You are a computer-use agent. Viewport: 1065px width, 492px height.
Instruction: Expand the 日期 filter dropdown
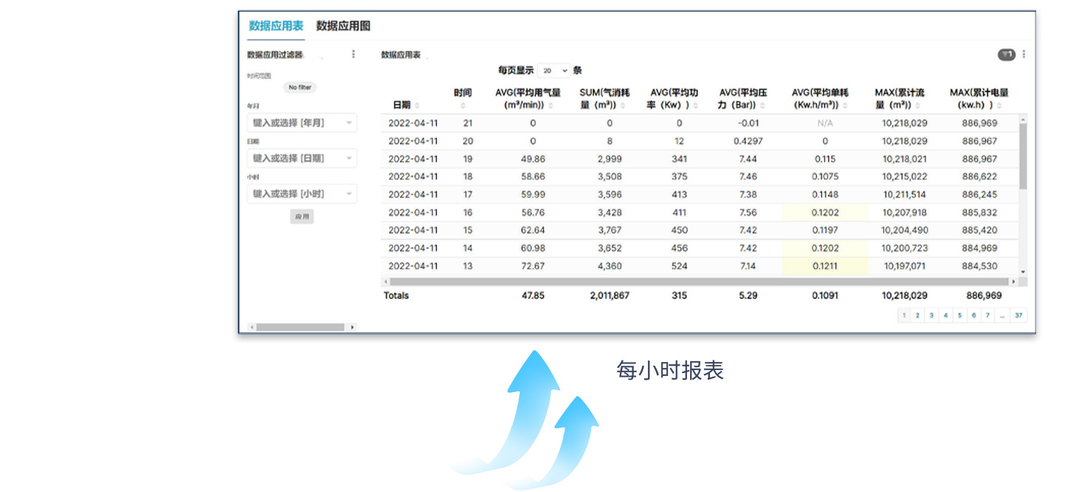pyautogui.click(x=302, y=158)
